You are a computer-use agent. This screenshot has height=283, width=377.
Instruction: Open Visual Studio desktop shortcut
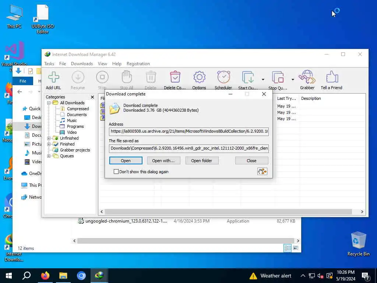click(x=14, y=53)
